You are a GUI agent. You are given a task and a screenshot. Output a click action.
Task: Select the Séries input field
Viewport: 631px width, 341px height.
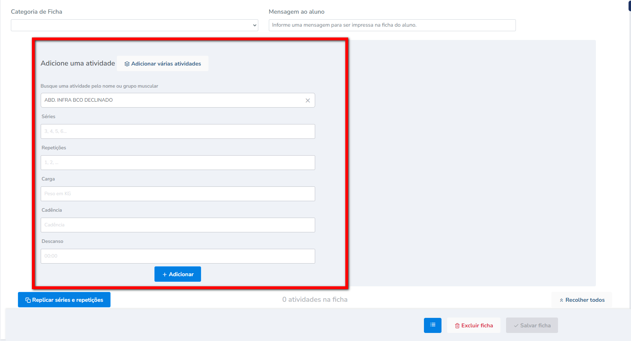(178, 131)
